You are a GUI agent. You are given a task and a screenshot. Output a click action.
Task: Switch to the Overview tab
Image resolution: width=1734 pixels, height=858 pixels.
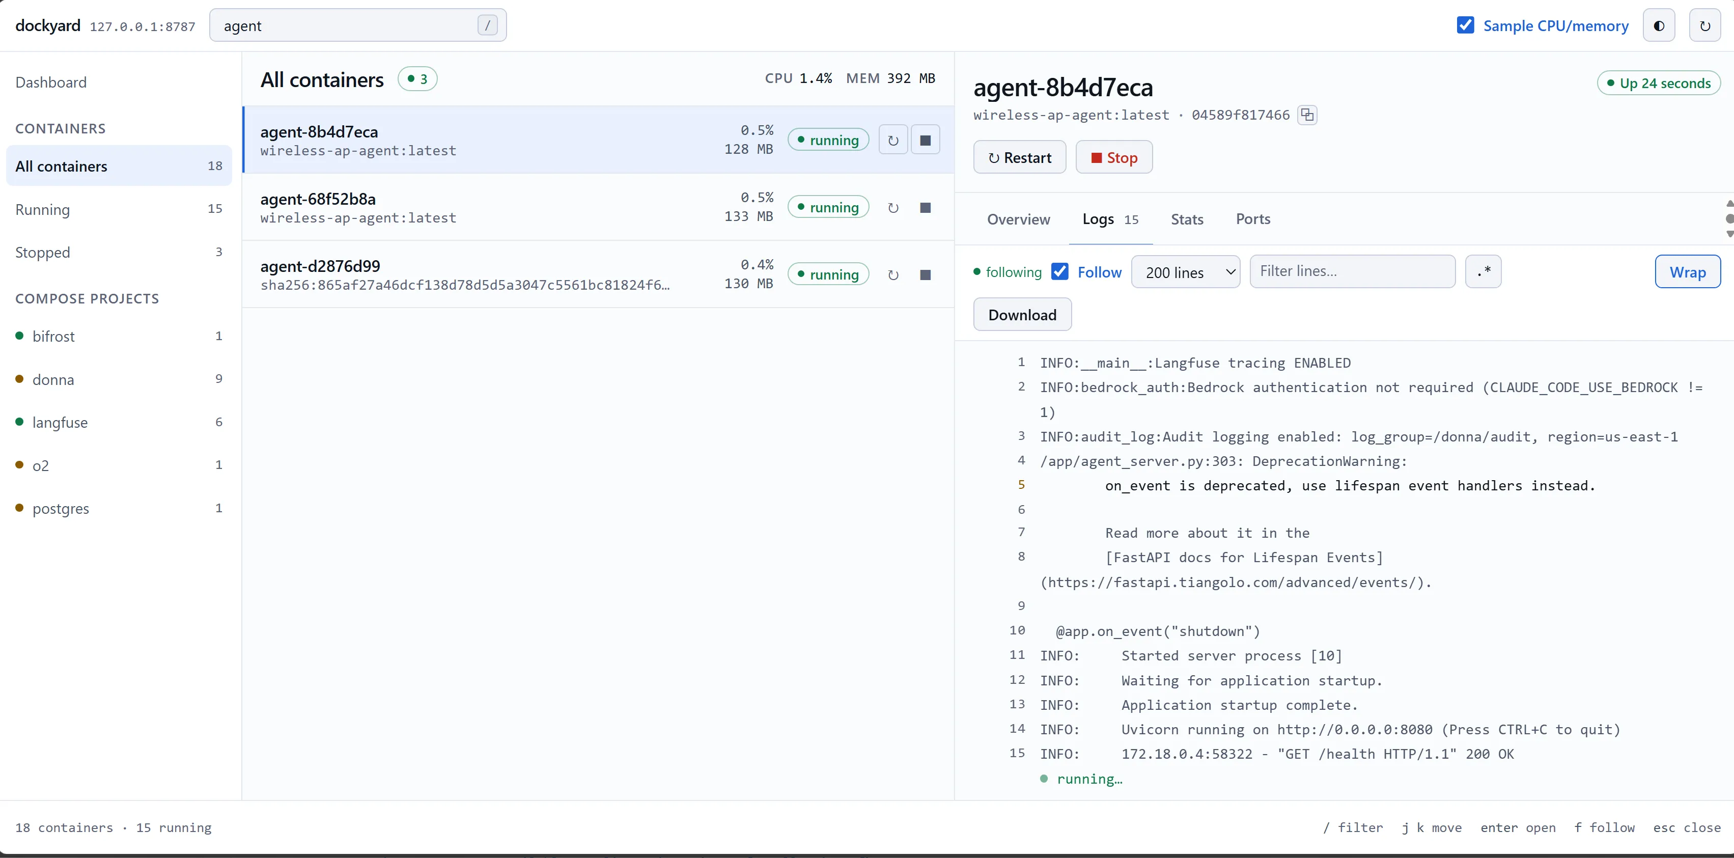[1018, 219]
